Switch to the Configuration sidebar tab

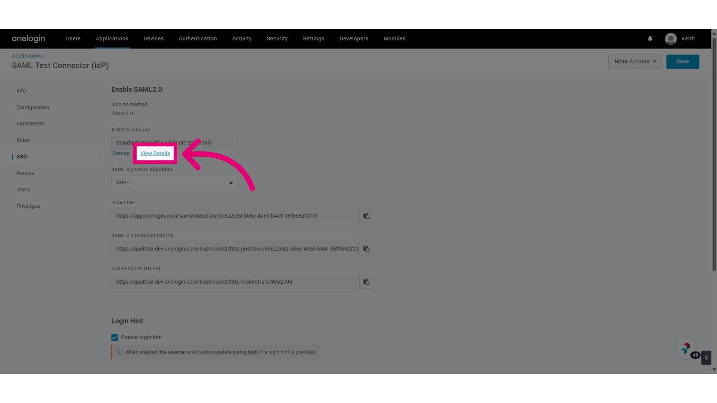(33, 107)
